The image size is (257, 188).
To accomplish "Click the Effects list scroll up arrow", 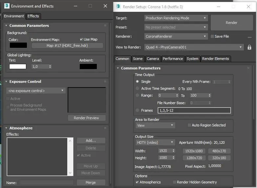I will (x=70, y=141).
